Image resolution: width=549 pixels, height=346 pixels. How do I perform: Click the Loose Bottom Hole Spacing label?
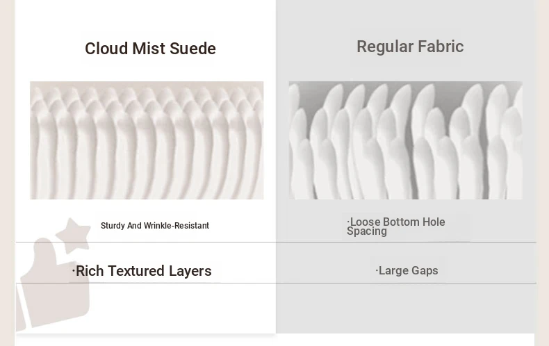[395, 226]
